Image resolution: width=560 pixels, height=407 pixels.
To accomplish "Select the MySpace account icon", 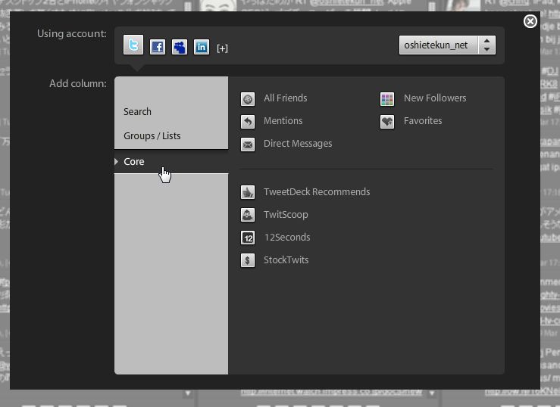I will [x=180, y=47].
